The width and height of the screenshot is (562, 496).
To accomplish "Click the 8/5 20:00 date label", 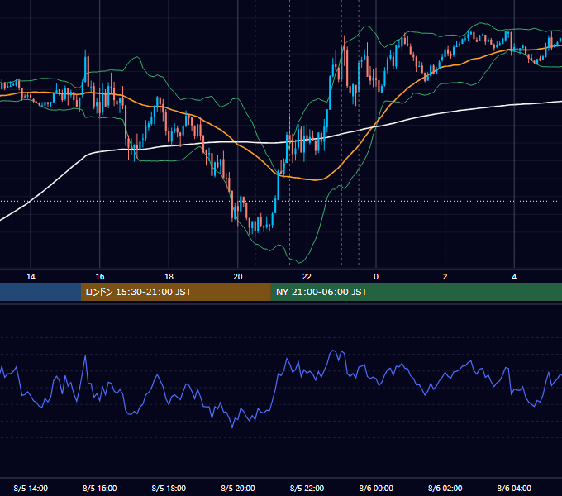I will [238, 488].
